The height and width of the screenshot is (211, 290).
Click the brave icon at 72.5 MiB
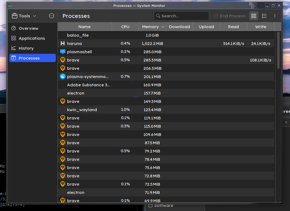tap(63, 184)
